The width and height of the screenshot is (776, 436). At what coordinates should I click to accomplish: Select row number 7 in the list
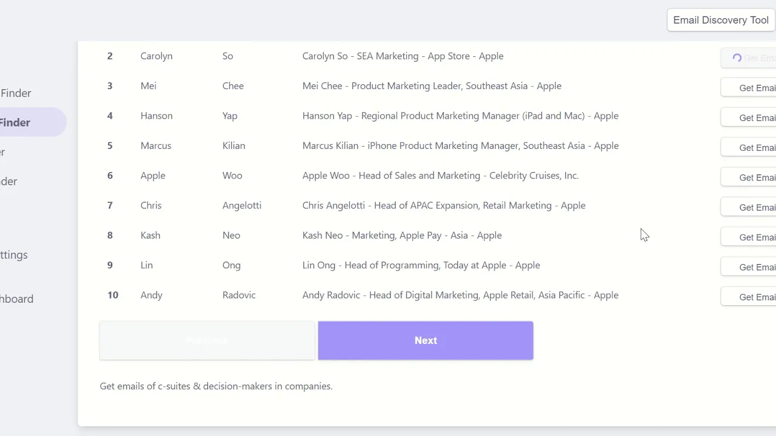(x=110, y=205)
